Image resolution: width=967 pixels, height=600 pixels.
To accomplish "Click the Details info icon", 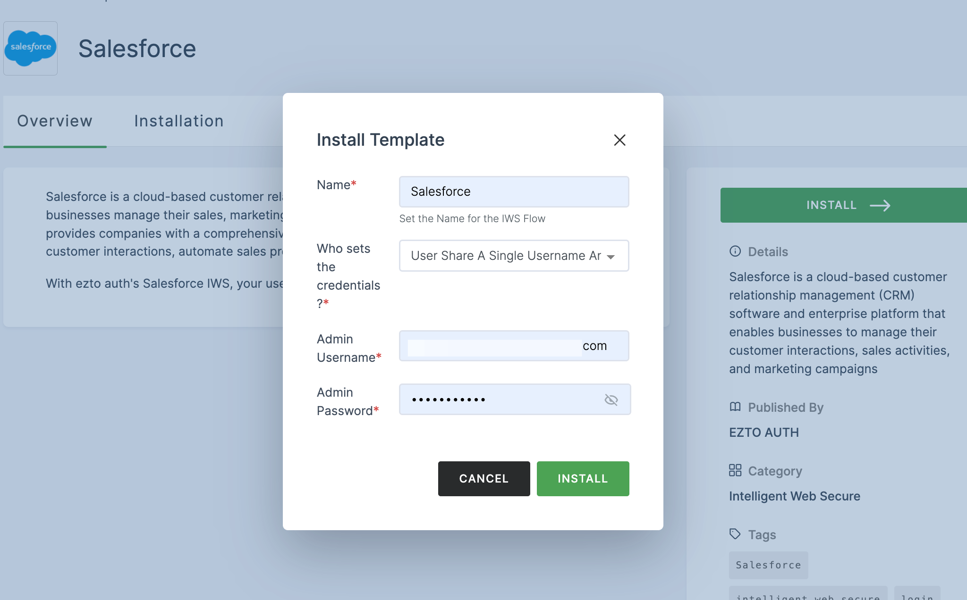I will pos(735,251).
